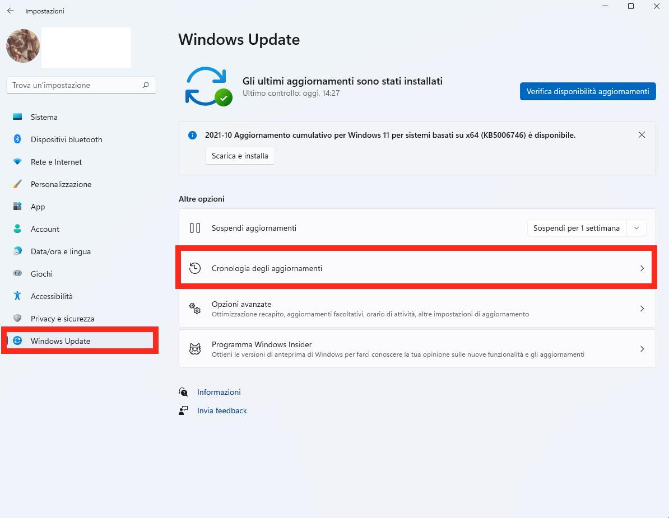Click the Rete e Internet wifi icon

tap(17, 162)
